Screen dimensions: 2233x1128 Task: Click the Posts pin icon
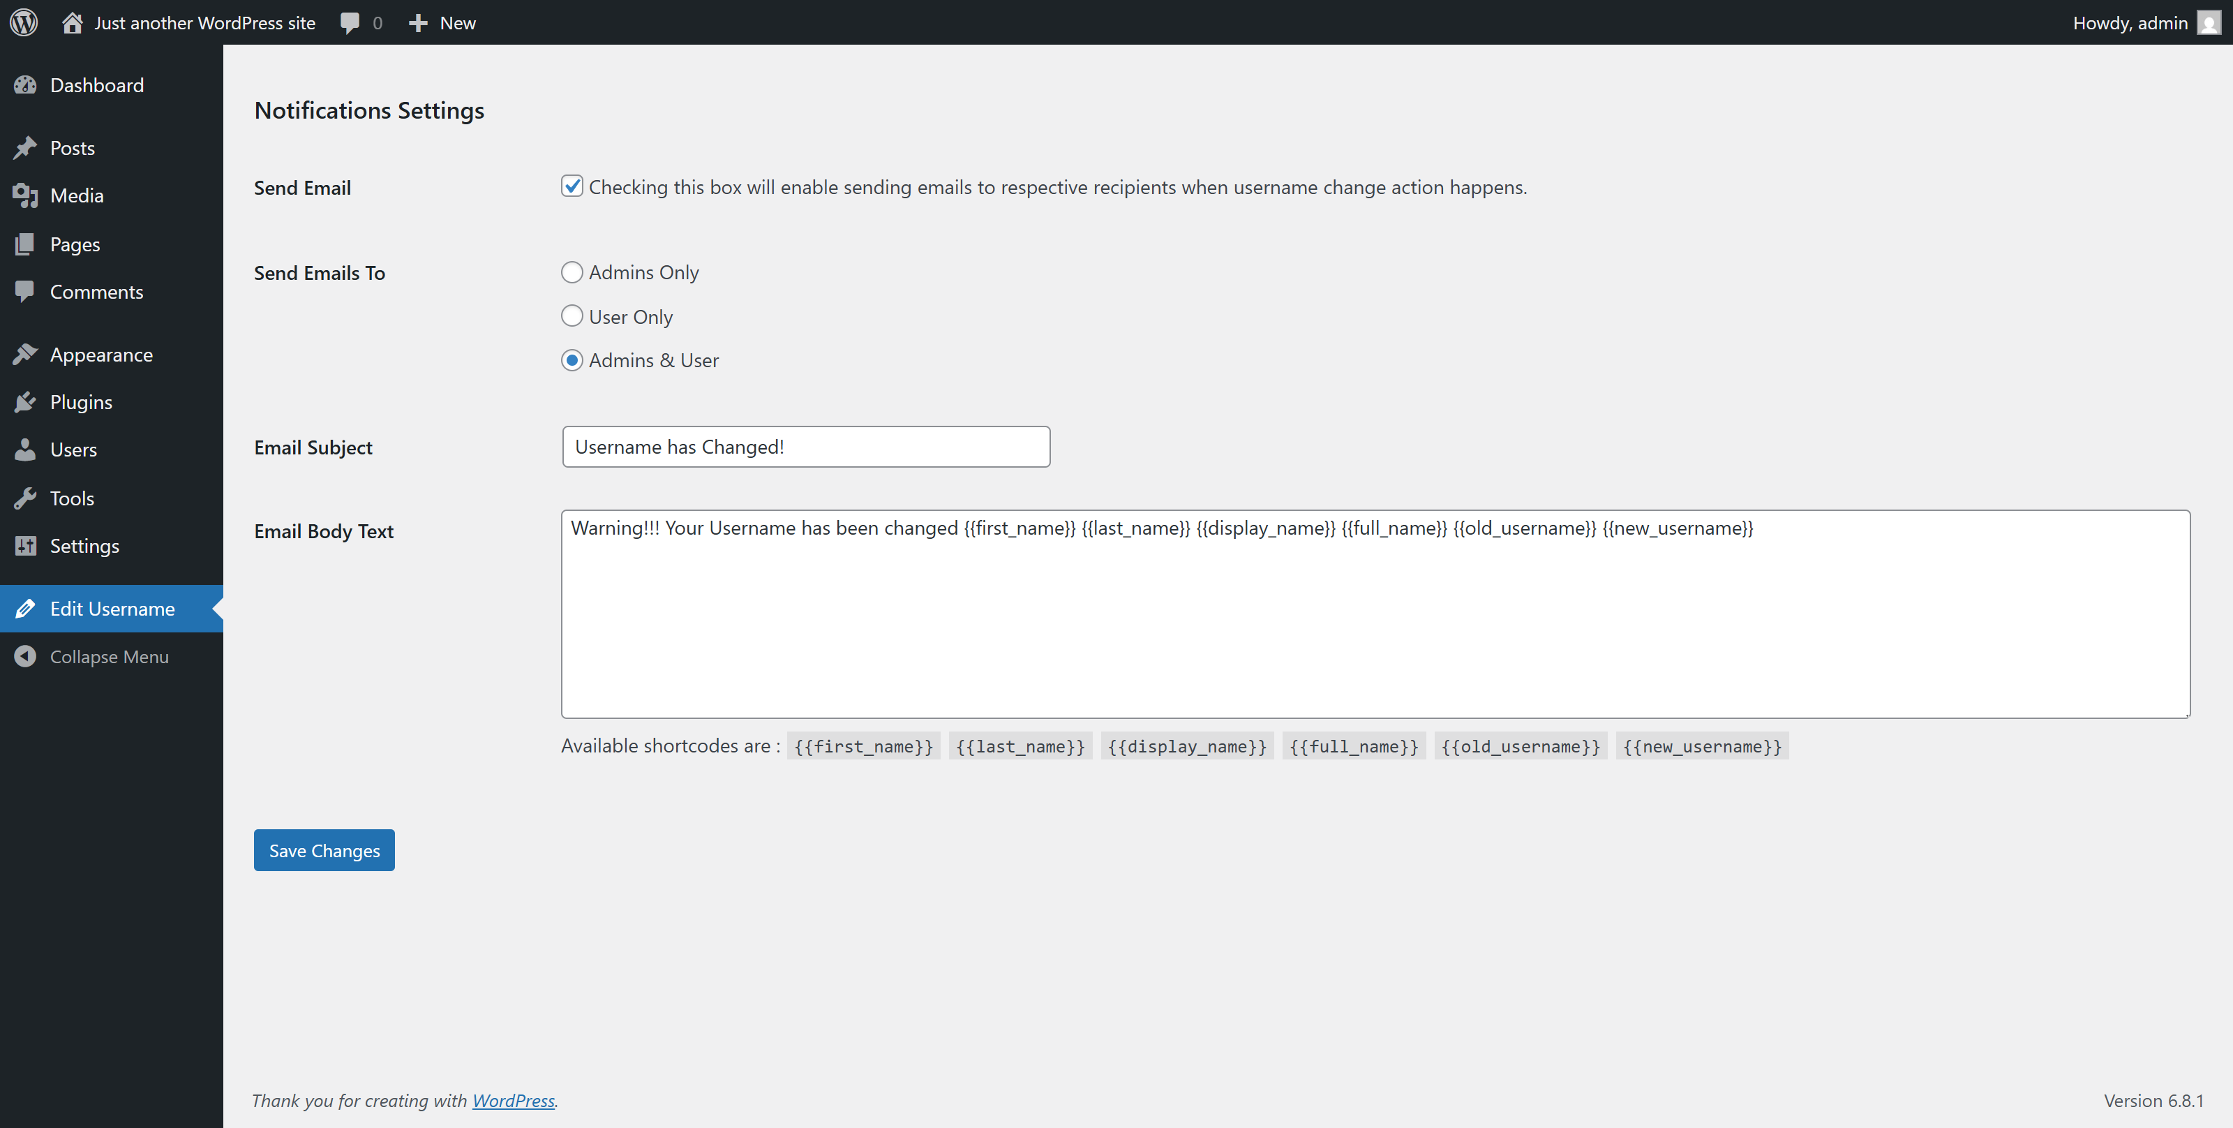(26, 147)
